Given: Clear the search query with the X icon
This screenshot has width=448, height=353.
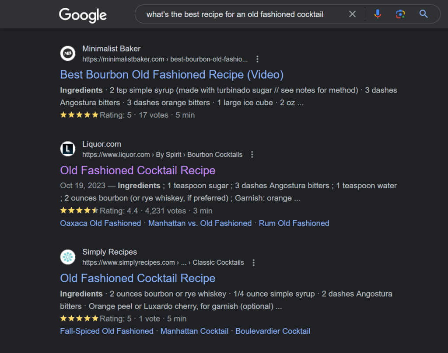Looking at the screenshot, I should click(352, 14).
